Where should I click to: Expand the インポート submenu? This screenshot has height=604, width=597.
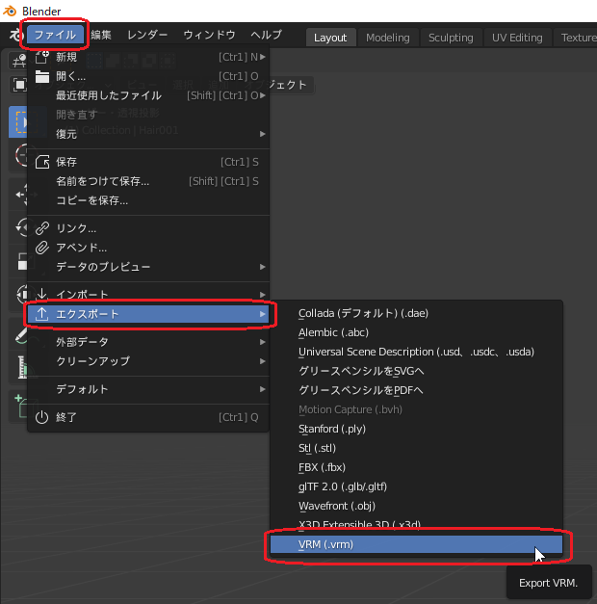click(148, 295)
